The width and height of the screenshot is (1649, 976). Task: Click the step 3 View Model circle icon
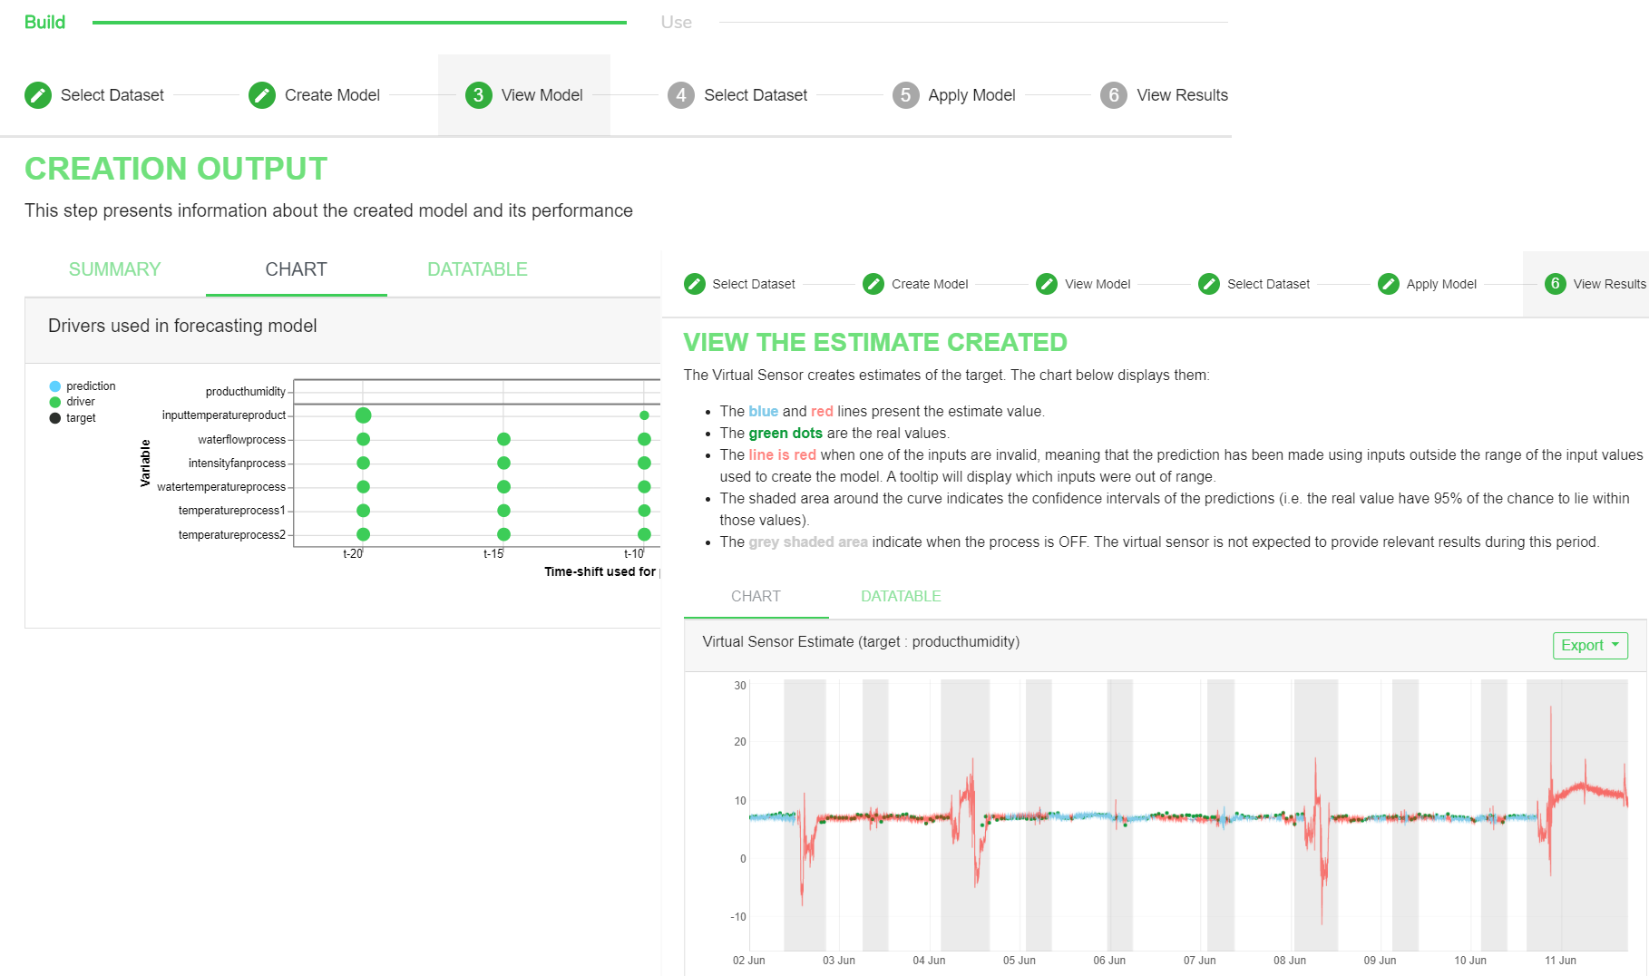[x=479, y=95]
